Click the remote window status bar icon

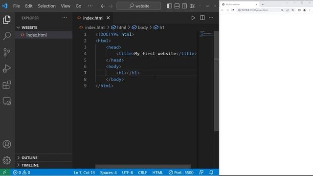4,173
